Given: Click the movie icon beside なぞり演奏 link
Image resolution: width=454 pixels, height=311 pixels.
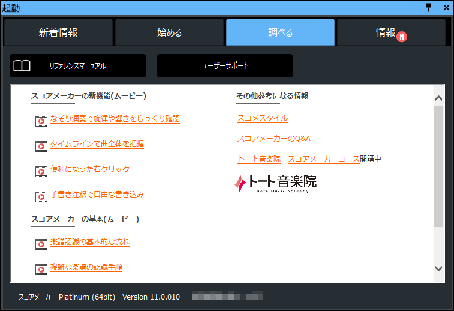Looking at the screenshot, I should [41, 121].
